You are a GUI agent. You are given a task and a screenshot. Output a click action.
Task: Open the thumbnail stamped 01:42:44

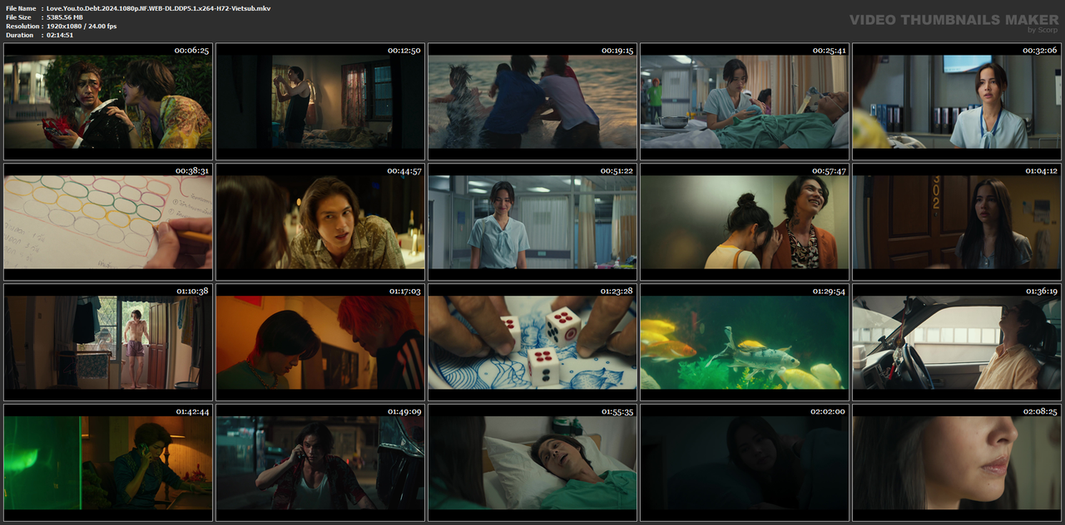108,463
